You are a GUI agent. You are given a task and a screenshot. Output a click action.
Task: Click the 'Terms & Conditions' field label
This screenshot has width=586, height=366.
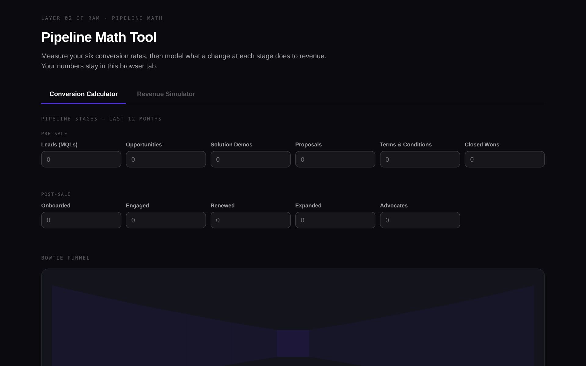tap(406, 145)
